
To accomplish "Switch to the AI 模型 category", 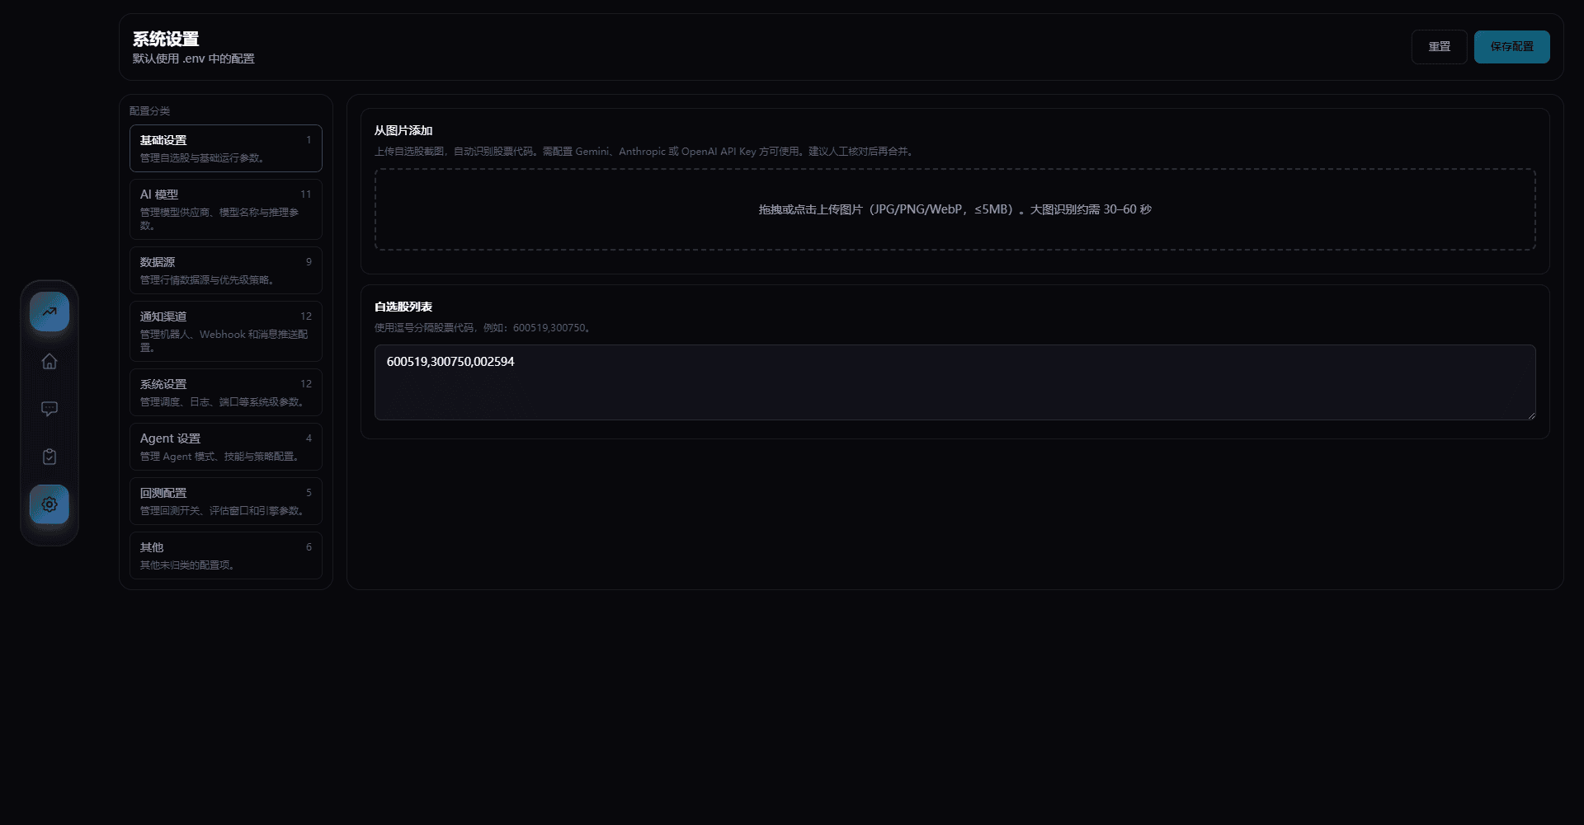I will 225,209.
